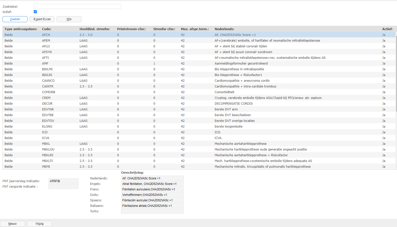Select the BIKLRI code row

coord(199,75)
